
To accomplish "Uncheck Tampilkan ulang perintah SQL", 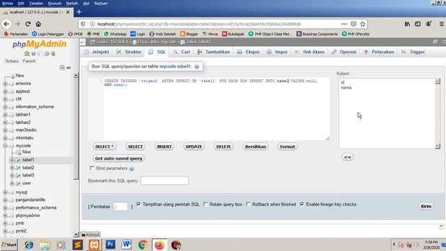I will pyautogui.click(x=139, y=204).
